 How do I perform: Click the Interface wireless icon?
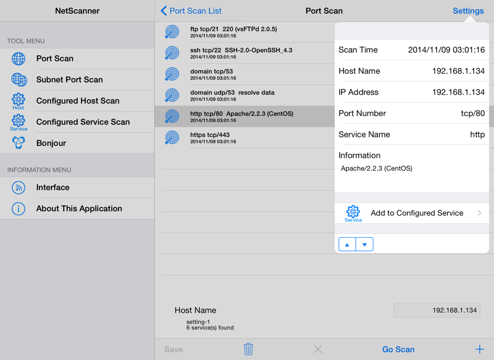(x=18, y=187)
